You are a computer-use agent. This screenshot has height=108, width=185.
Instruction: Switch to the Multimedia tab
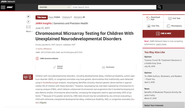(108, 67)
